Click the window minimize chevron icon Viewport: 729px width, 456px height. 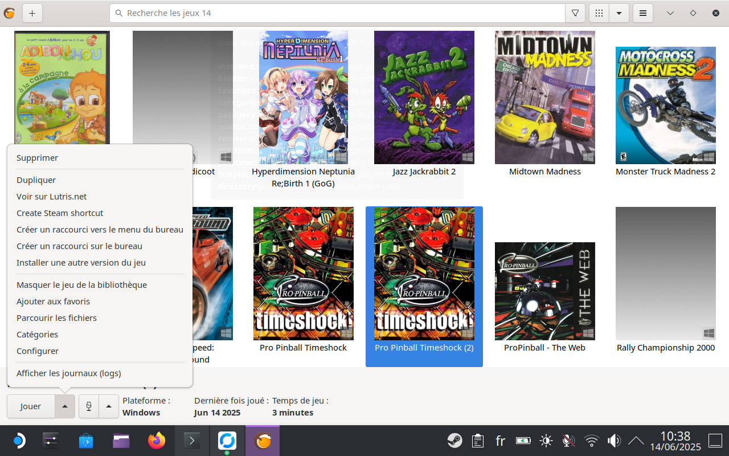click(670, 13)
